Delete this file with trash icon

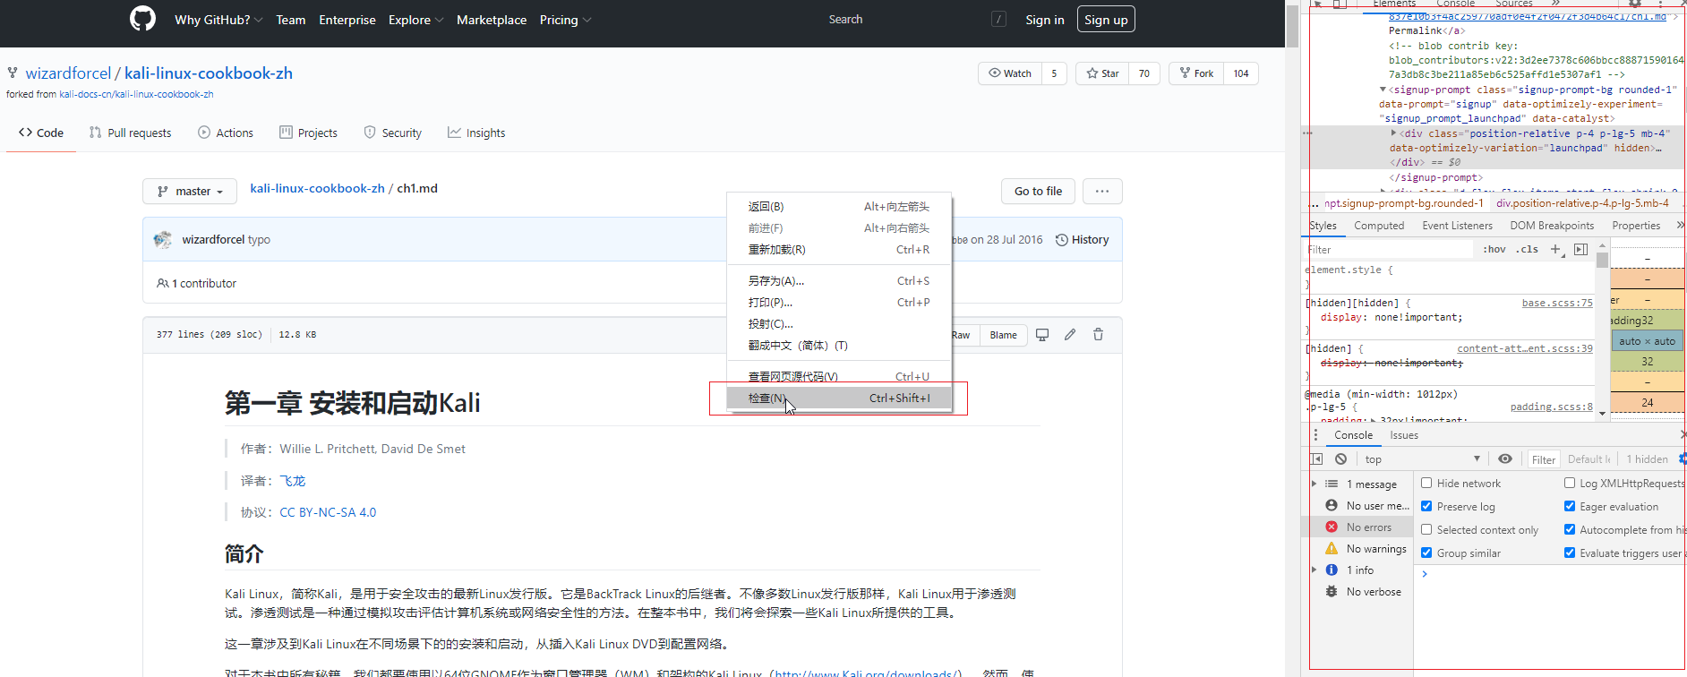pyautogui.click(x=1098, y=335)
